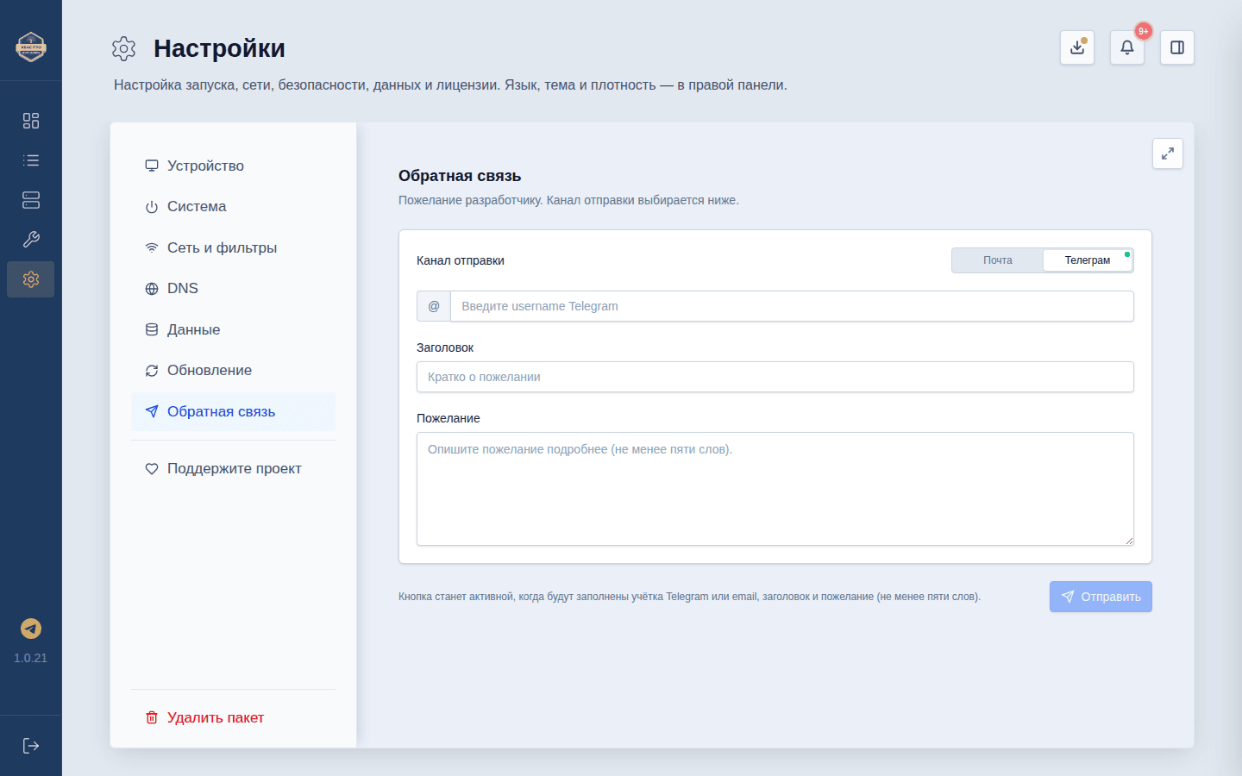Click the app logo in the sidebar
1242x776 pixels.
(31, 47)
